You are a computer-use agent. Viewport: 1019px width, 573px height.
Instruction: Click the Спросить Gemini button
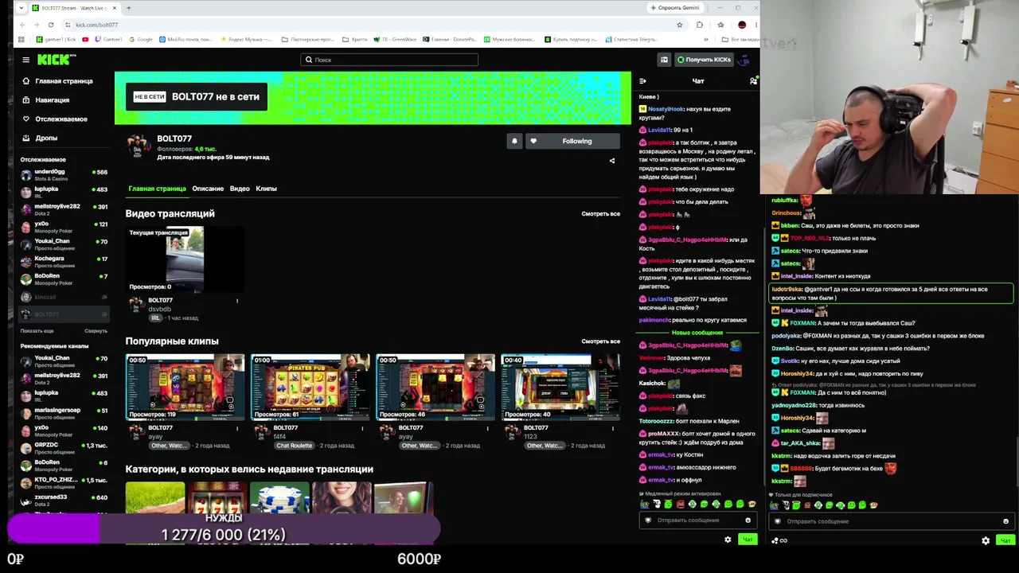coord(676,8)
